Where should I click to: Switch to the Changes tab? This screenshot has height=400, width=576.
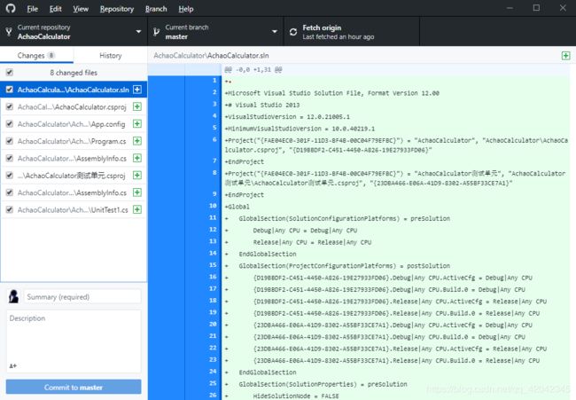(x=36, y=56)
